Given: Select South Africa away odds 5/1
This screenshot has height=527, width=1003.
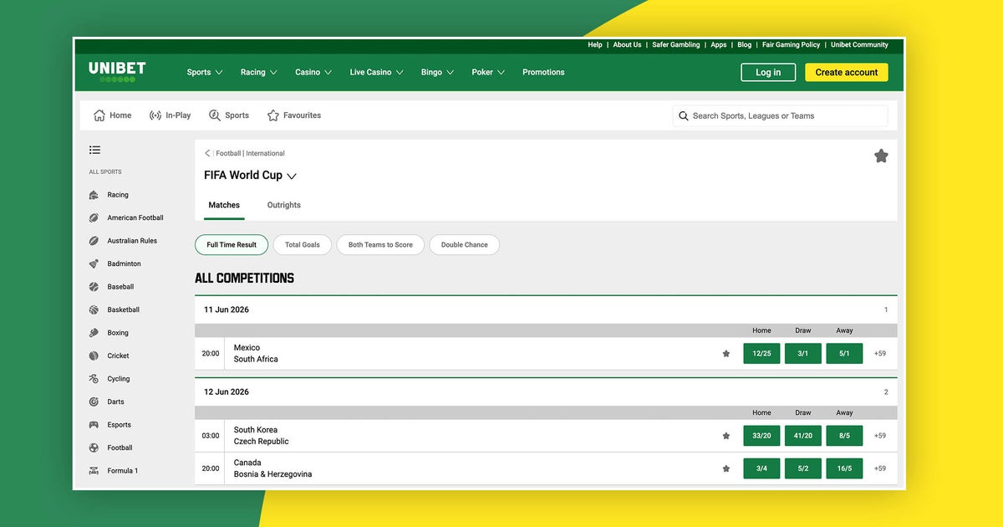Looking at the screenshot, I should 845,354.
